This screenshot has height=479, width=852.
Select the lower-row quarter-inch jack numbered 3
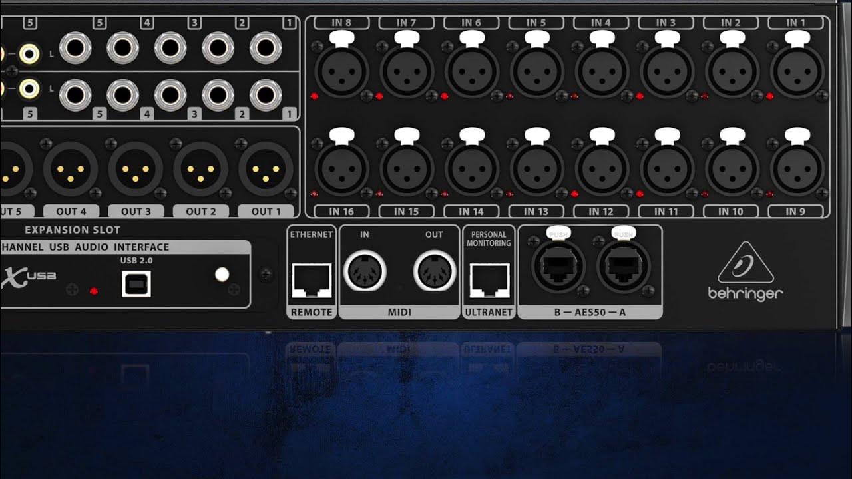[x=170, y=95]
